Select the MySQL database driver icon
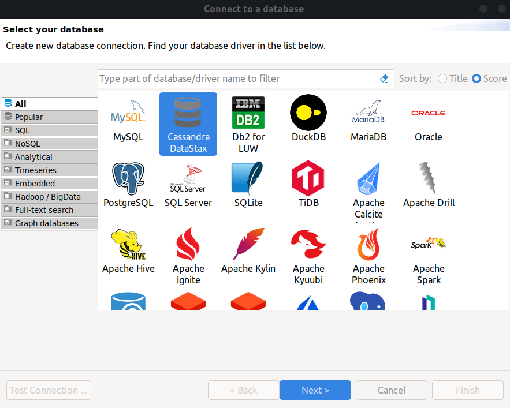Screen dimensions: 510x408 128,113
